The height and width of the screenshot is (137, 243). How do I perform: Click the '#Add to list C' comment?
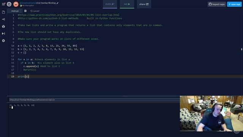[x=50, y=66]
